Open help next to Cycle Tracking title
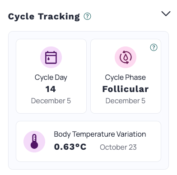This screenshot has width=177, height=175. pyautogui.click(x=87, y=16)
